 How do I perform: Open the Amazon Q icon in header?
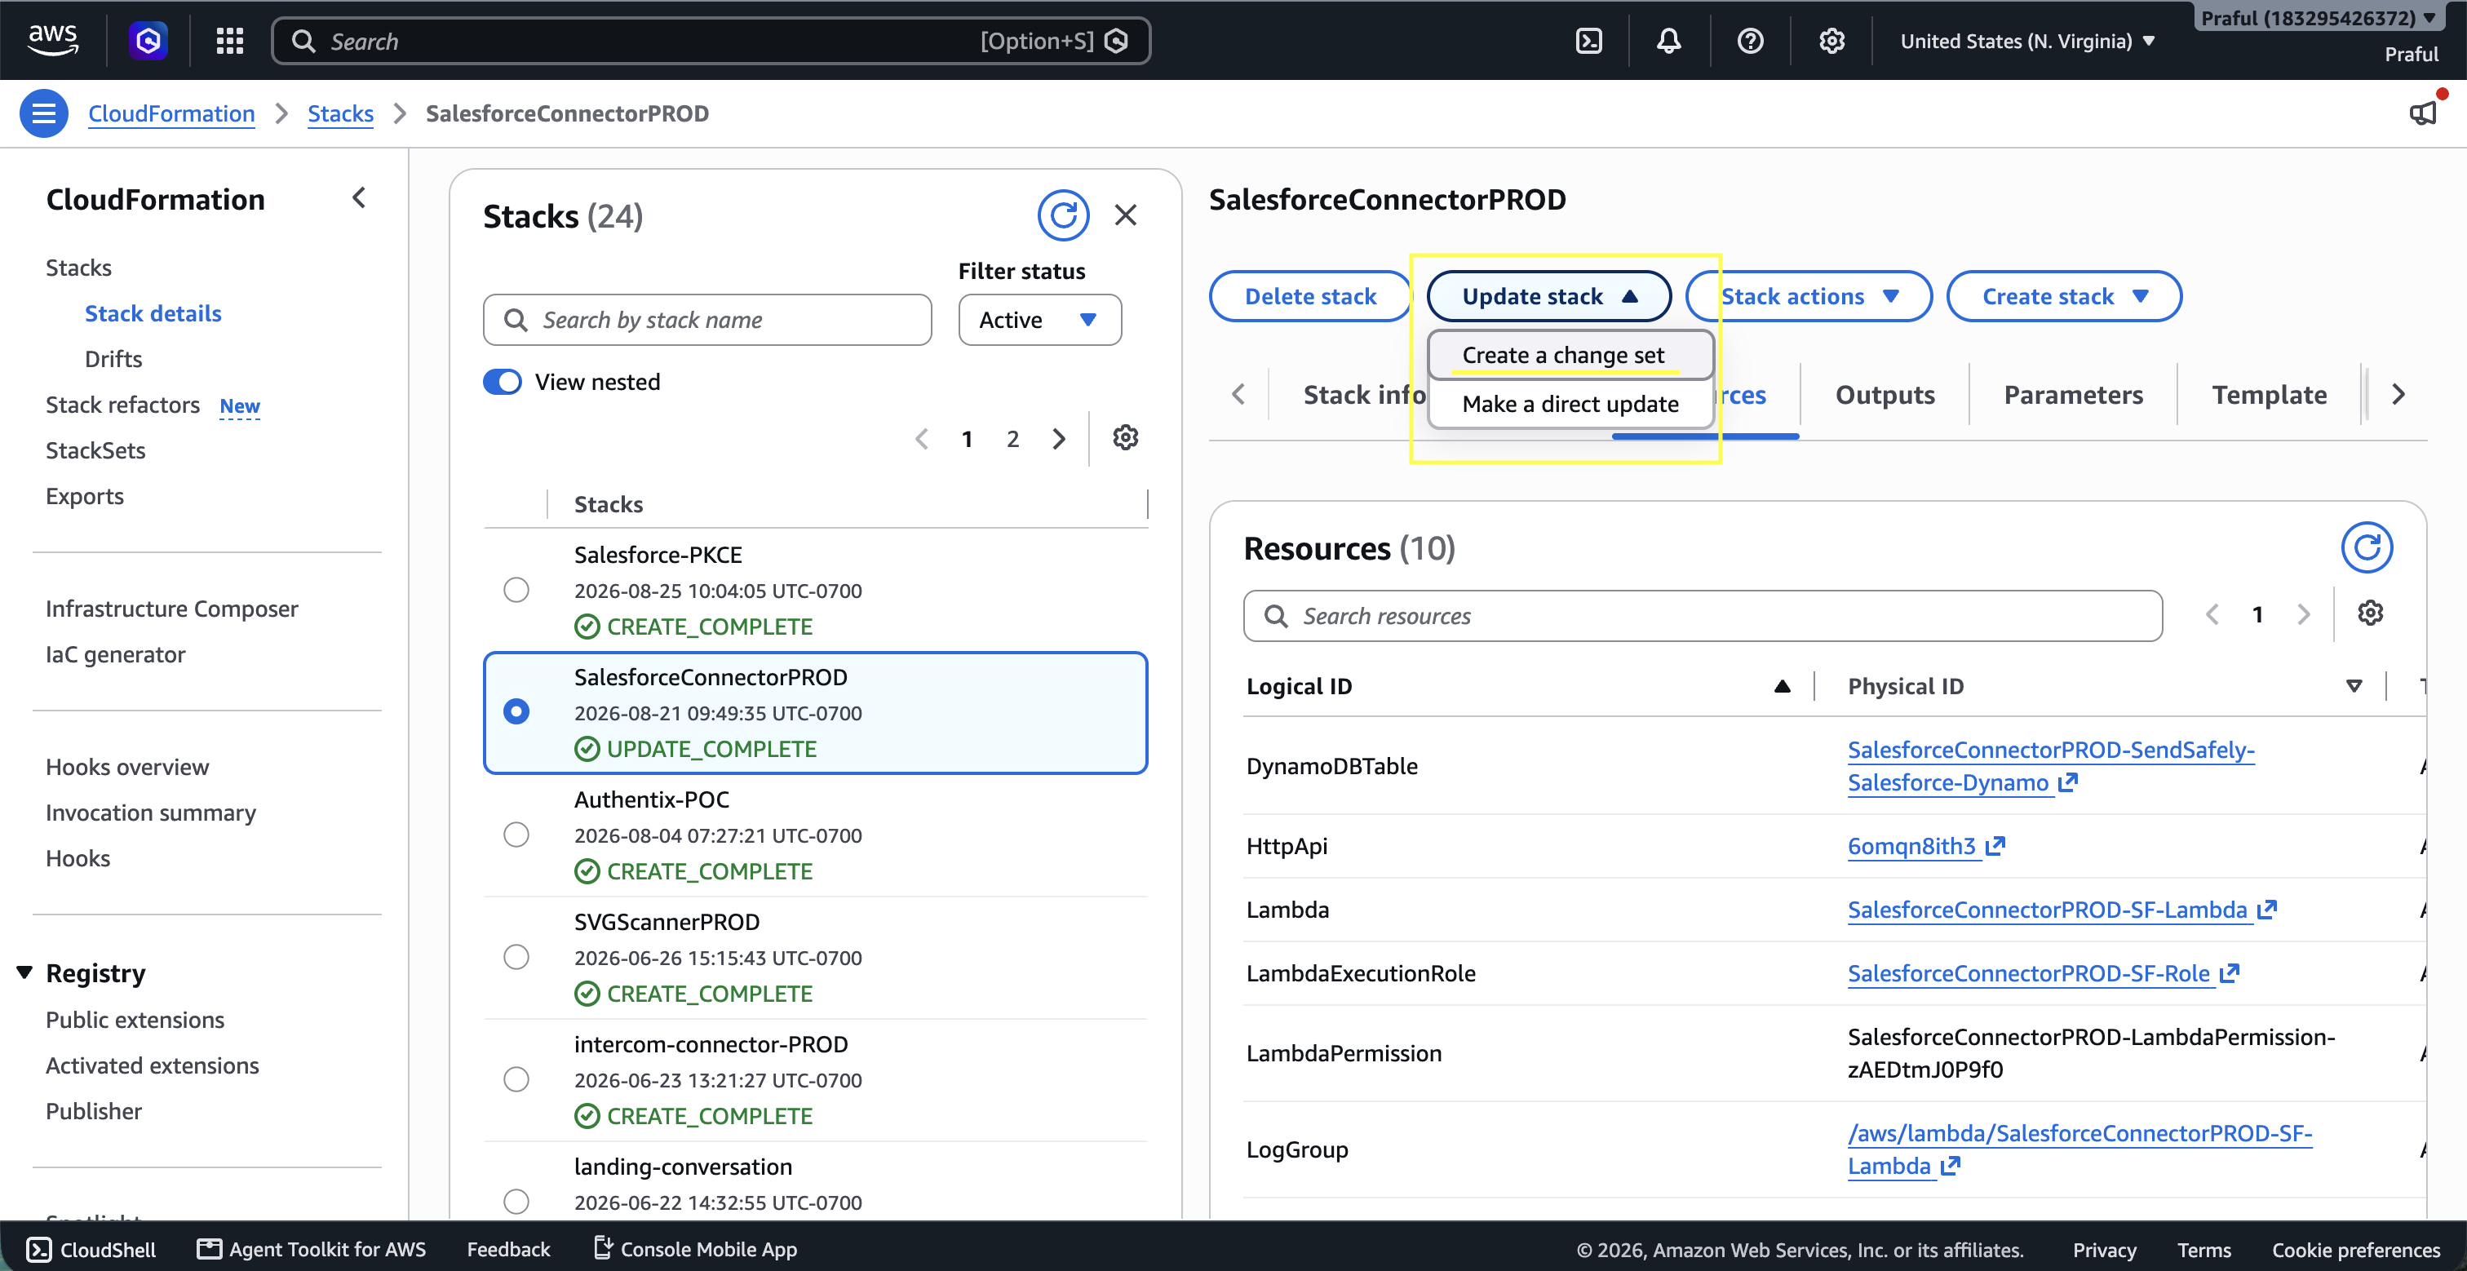(x=148, y=40)
